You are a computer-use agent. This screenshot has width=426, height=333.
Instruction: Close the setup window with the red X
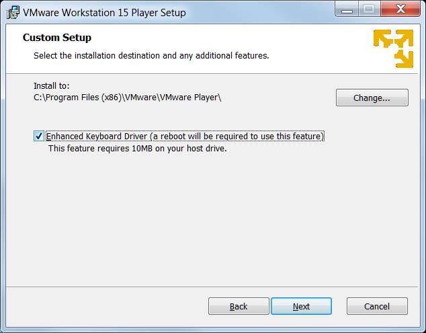400,9
